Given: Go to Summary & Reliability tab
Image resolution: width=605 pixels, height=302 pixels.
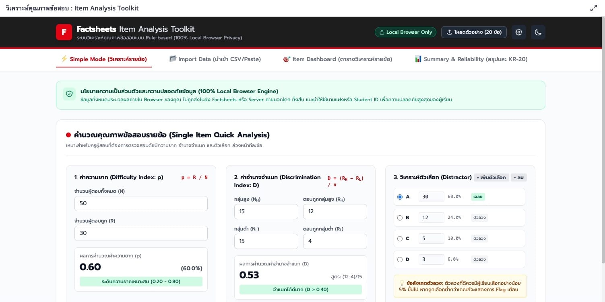Looking at the screenshot, I should pos(471,59).
